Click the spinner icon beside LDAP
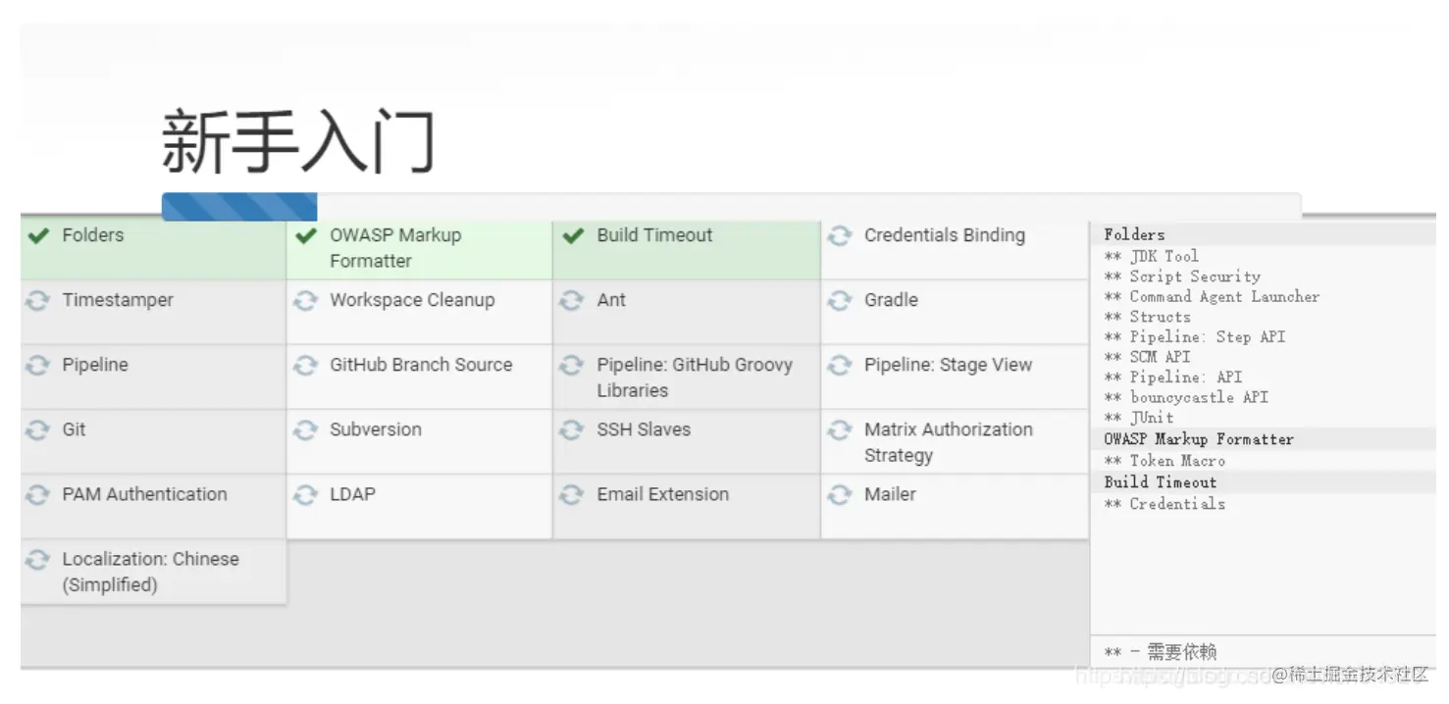The height and width of the screenshot is (704, 1449). click(306, 495)
